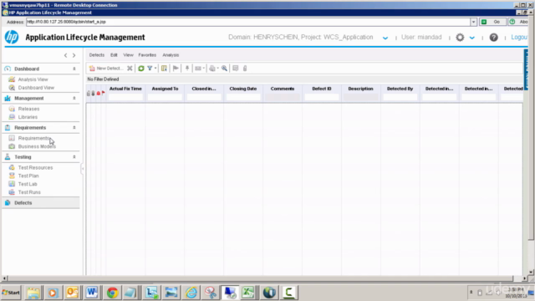Click the Flag for Follow Up icon
Image resolution: width=535 pixels, height=301 pixels.
coord(176,69)
